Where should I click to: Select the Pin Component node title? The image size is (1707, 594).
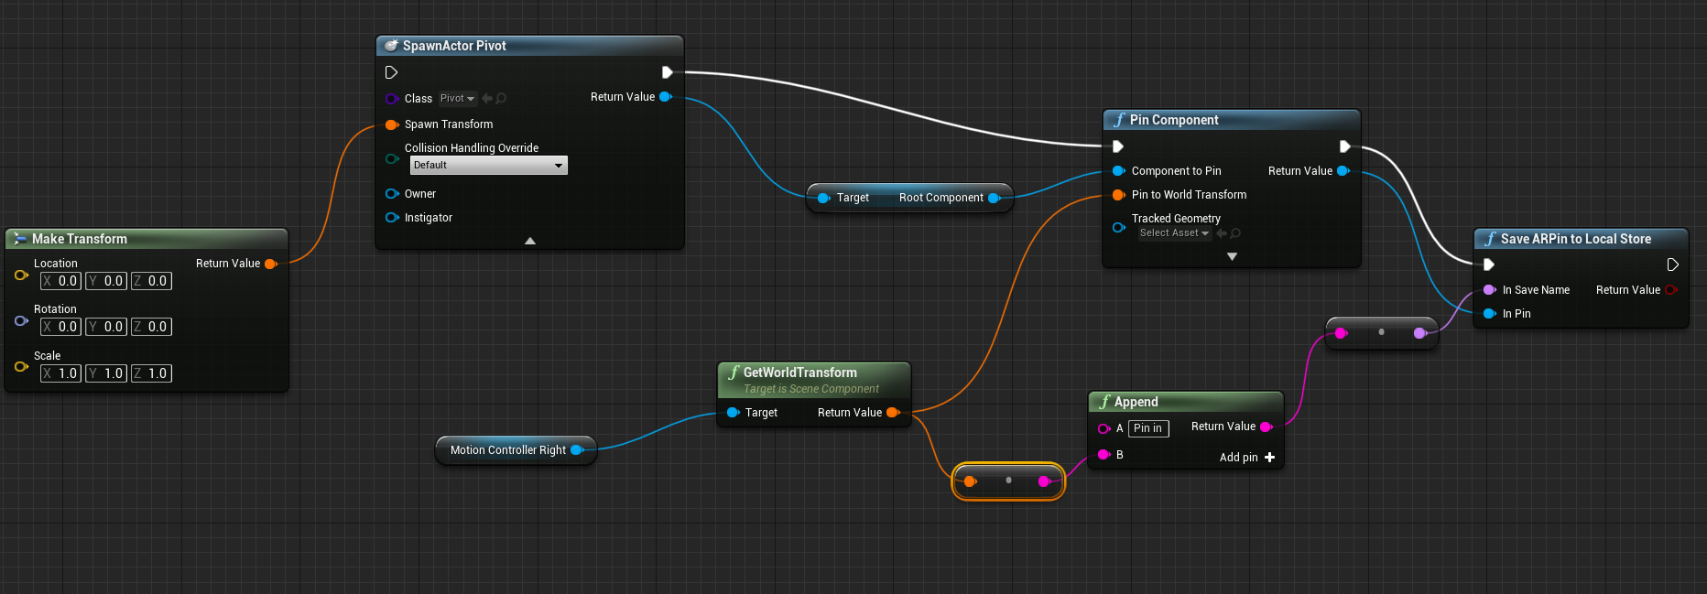1174,120
